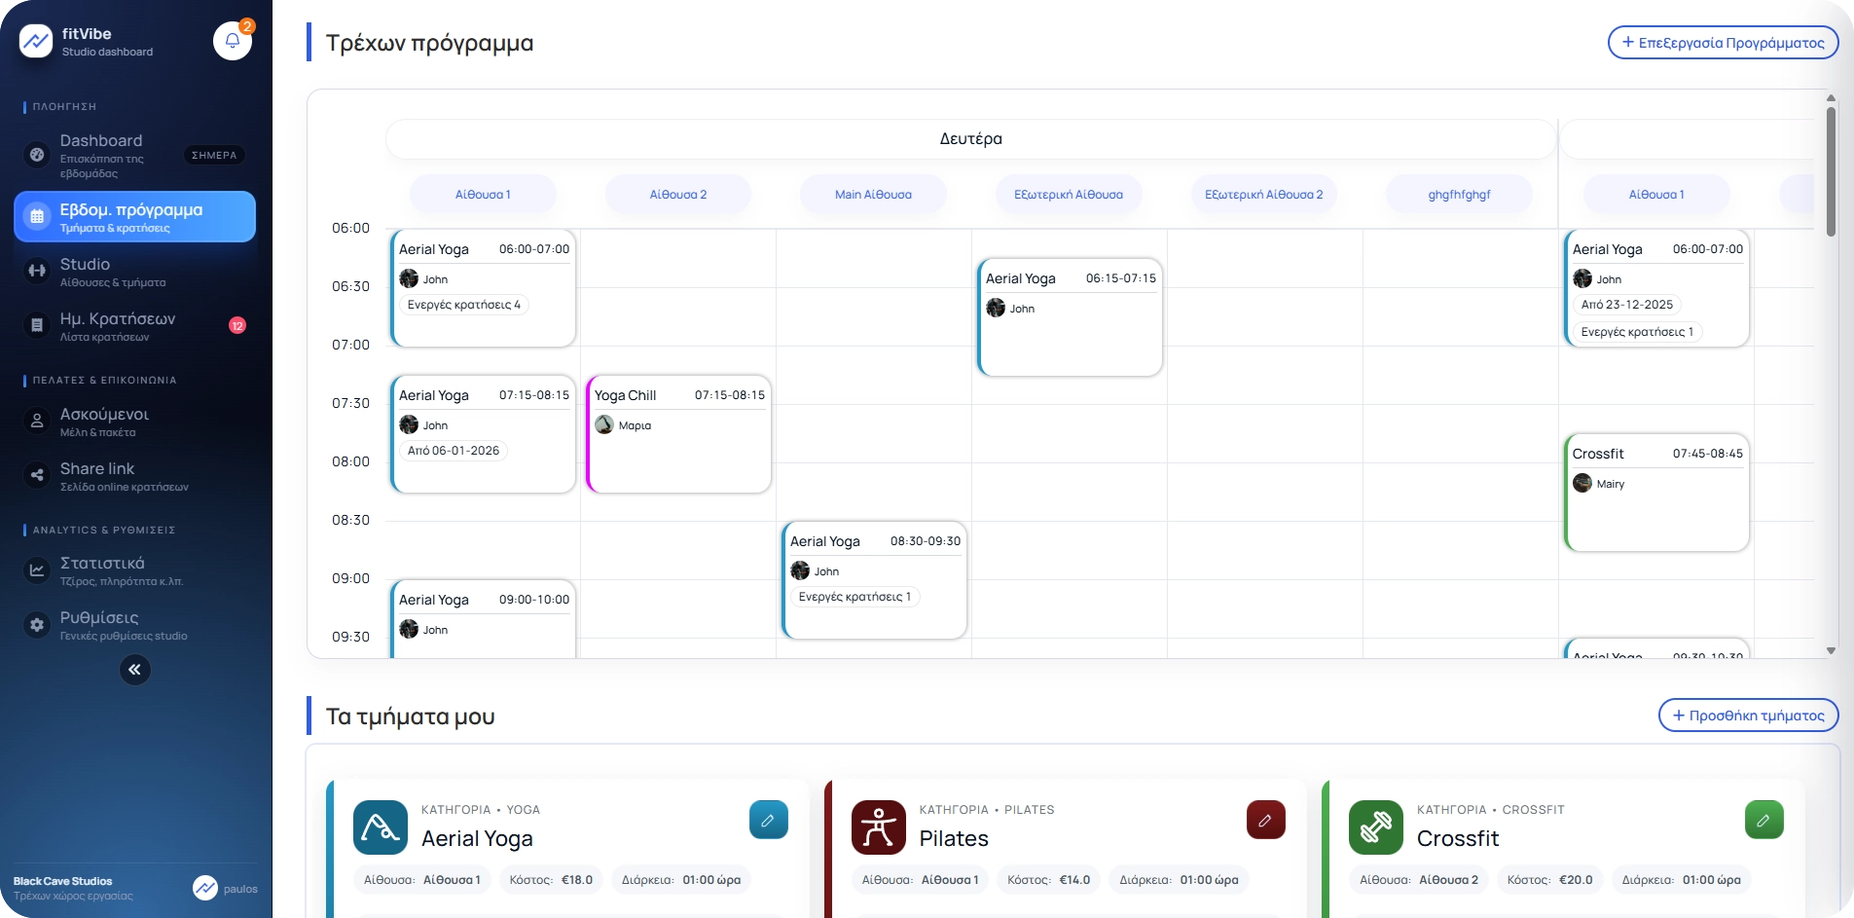Open the notifications bell

[x=232, y=41]
